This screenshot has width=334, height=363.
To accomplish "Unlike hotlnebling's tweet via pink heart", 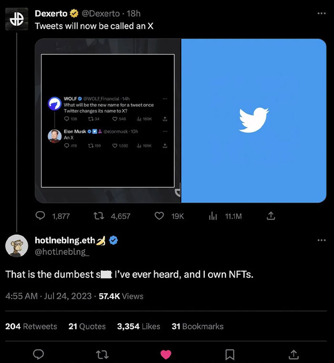I will click(166, 354).
